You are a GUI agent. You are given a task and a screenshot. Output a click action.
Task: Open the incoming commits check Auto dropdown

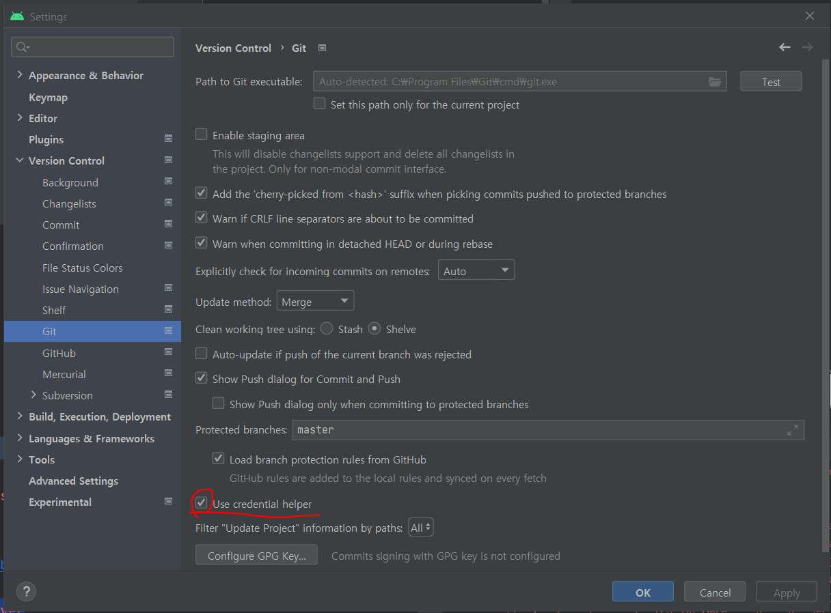[x=476, y=270]
